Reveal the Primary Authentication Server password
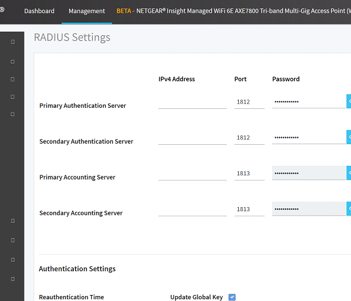This screenshot has height=301, width=351. pos(349,101)
